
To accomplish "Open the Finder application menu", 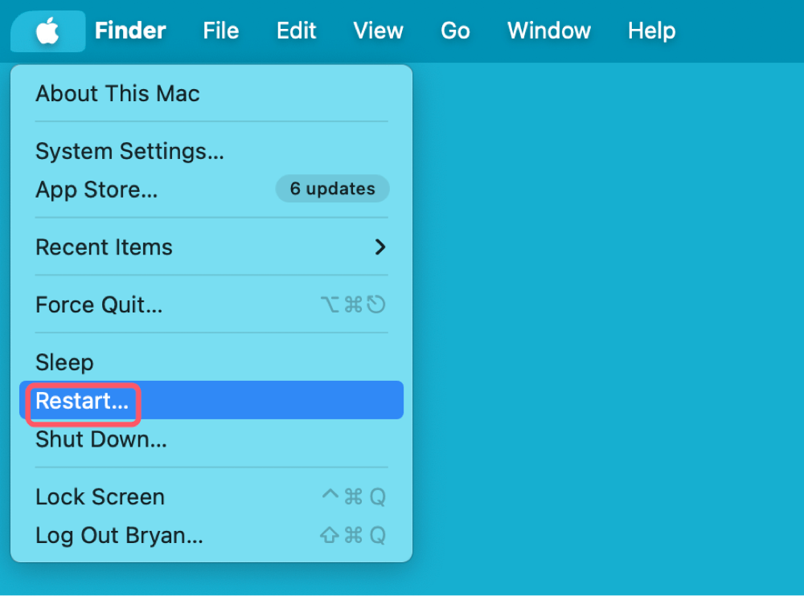I will pos(129,31).
